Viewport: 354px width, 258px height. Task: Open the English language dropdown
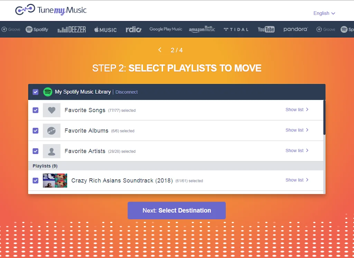click(x=324, y=13)
